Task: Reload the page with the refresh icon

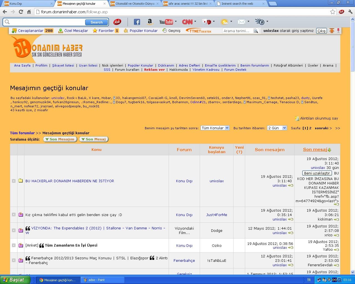Action: [21, 12]
